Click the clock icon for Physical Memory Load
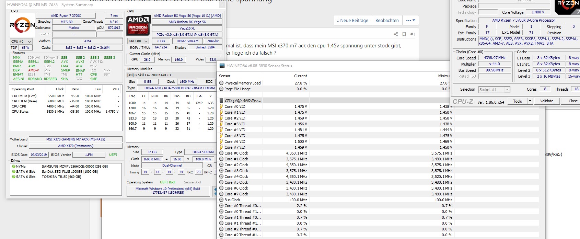The height and width of the screenshot is (239, 580). click(221, 83)
